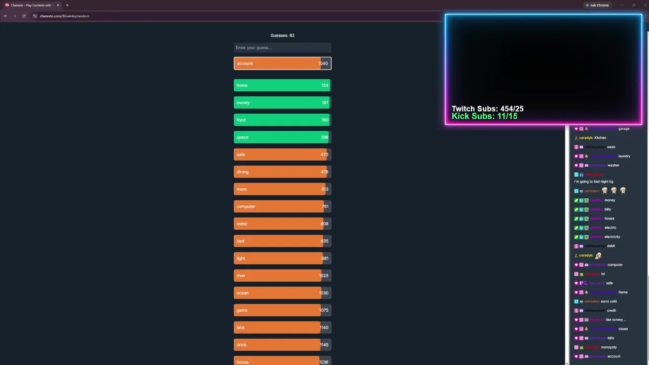
Task: Close the Chatexto browser tab
Action: coord(58,5)
